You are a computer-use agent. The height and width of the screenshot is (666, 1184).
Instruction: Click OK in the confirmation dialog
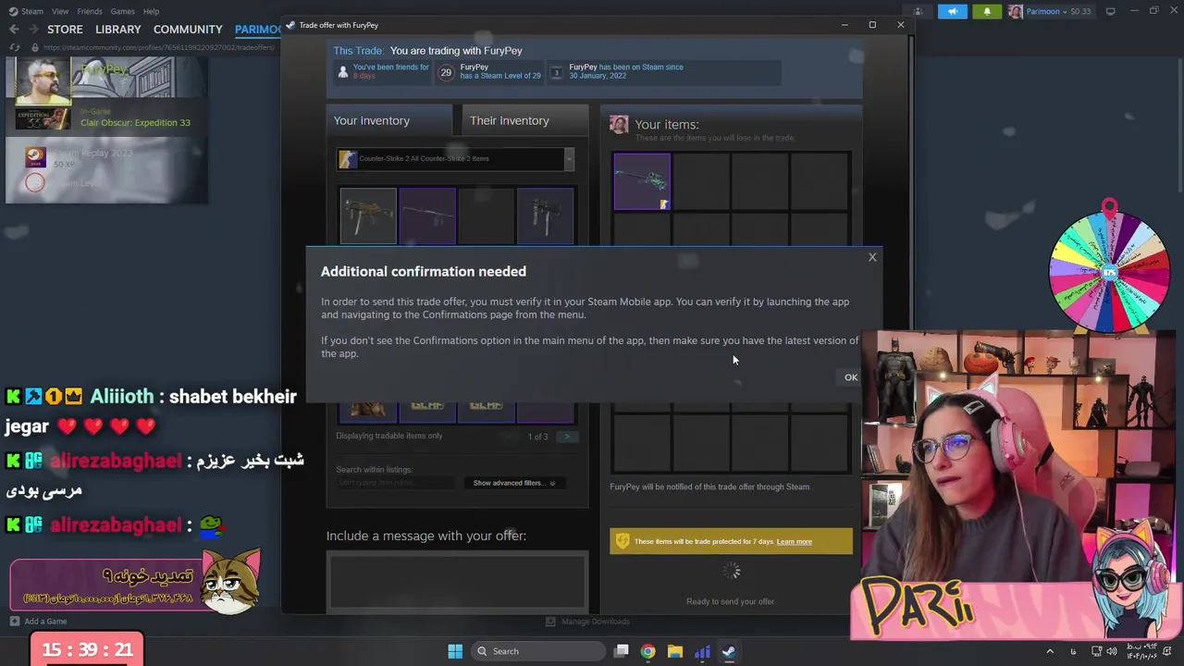pyautogui.click(x=851, y=377)
